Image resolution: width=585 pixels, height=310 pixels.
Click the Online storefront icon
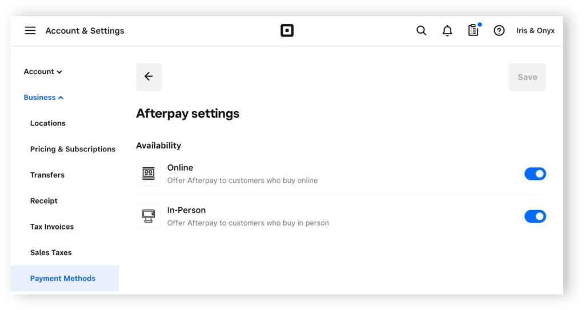pos(149,174)
